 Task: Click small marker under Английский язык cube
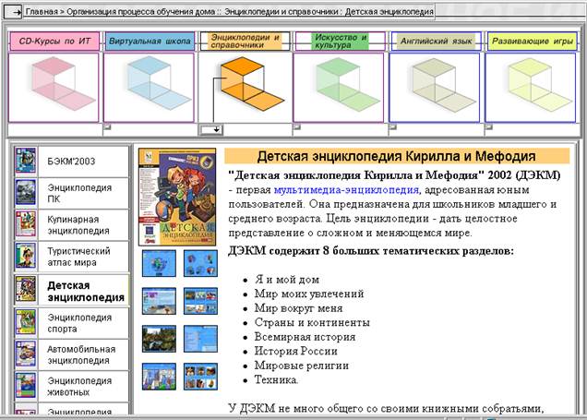pos(392,126)
